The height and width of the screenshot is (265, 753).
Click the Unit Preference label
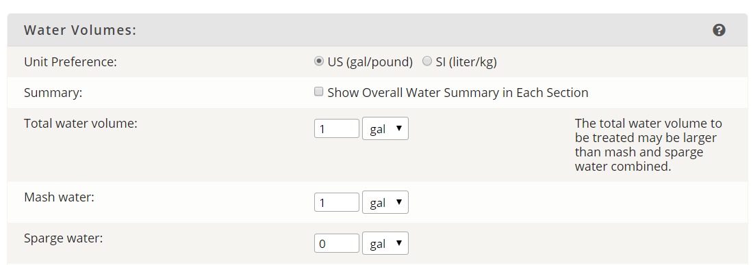[x=70, y=62]
